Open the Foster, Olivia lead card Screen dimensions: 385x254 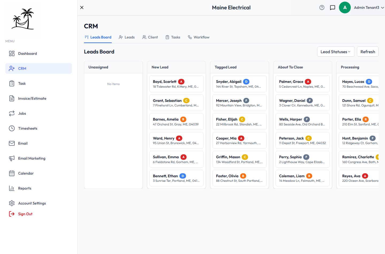240,178
